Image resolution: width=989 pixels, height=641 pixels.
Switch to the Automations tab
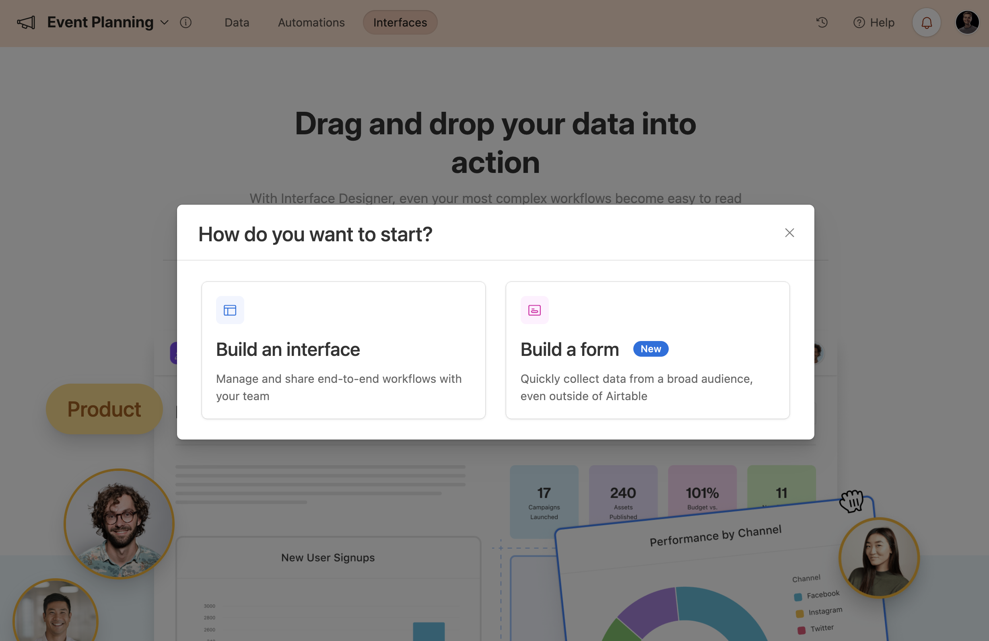[311, 23]
